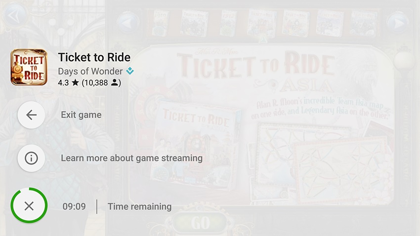Image resolution: width=420 pixels, height=236 pixels.
Task: Click the Days of Wonder developer name
Action: [90, 71]
